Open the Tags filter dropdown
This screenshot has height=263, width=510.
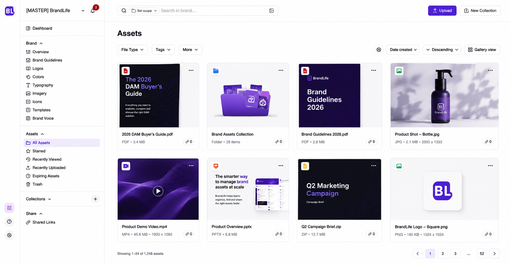163,50
